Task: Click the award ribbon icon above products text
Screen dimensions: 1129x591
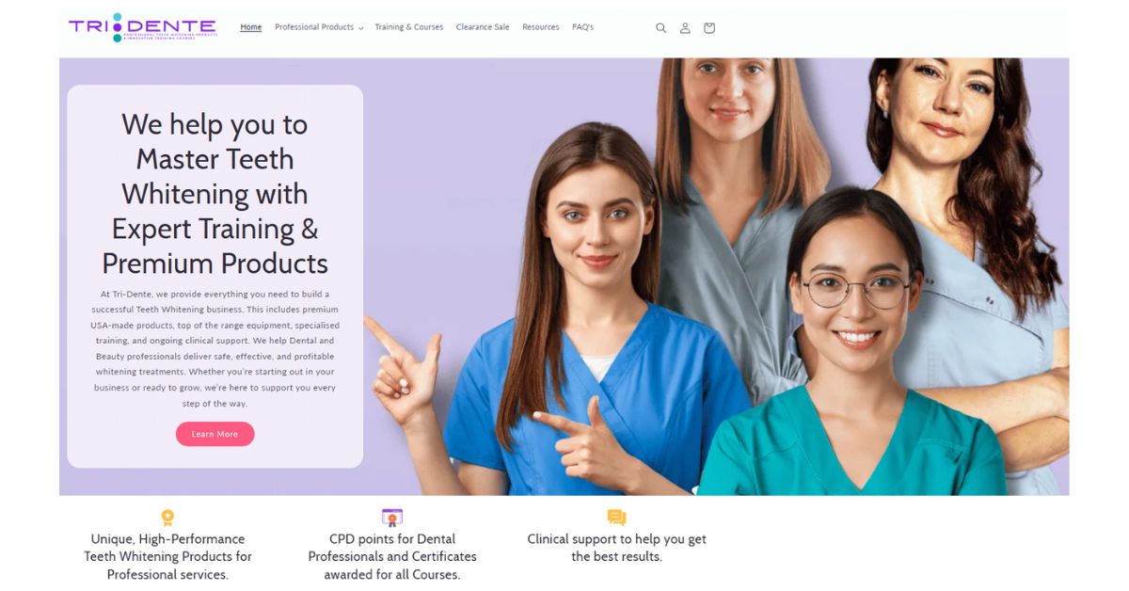Action: pyautogui.click(x=167, y=518)
